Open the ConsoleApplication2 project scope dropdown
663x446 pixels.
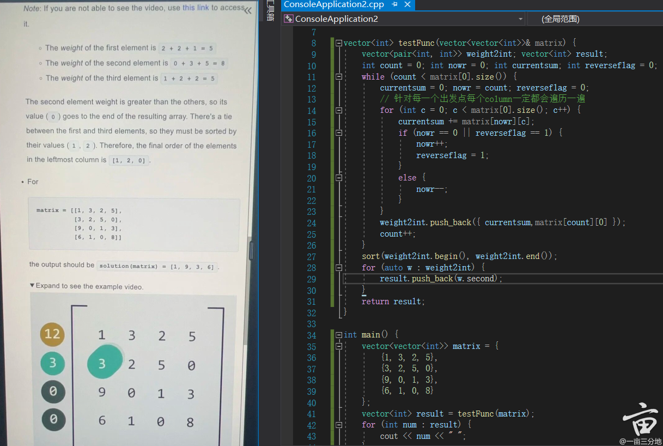(x=404, y=19)
